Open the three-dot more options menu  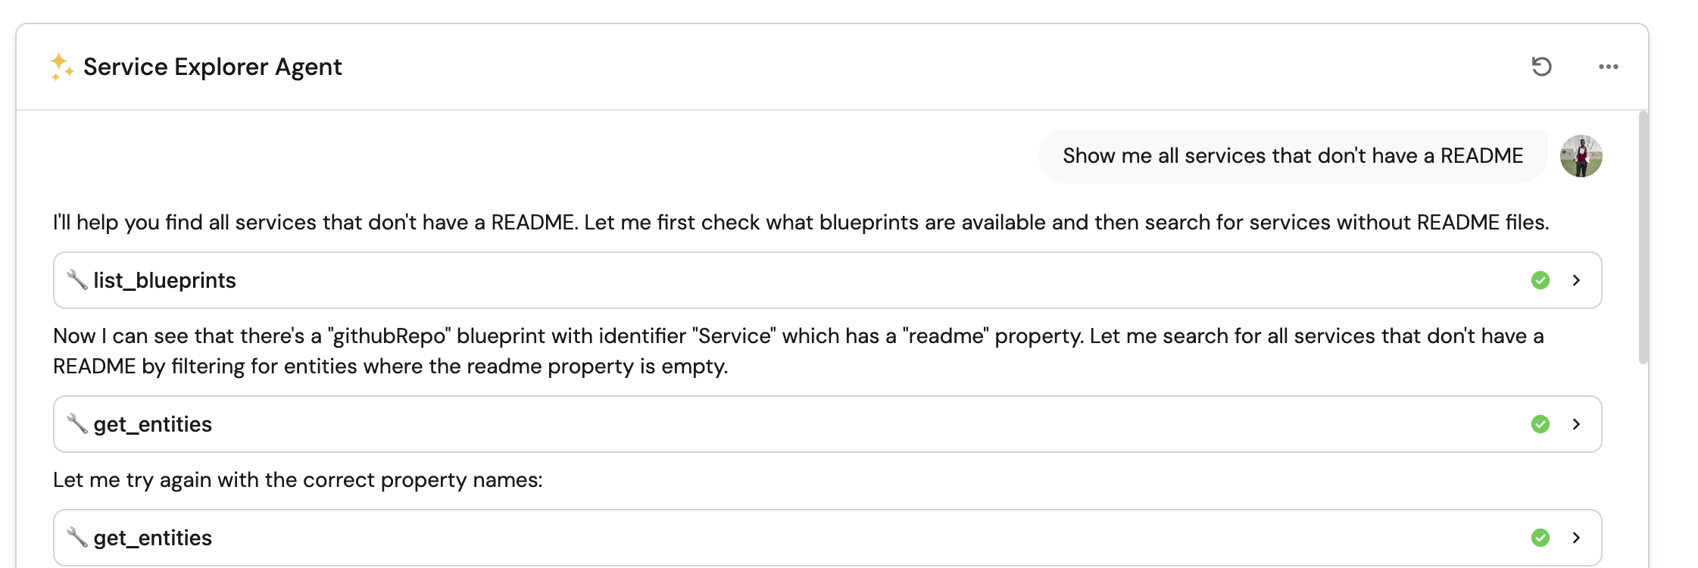(x=1608, y=67)
